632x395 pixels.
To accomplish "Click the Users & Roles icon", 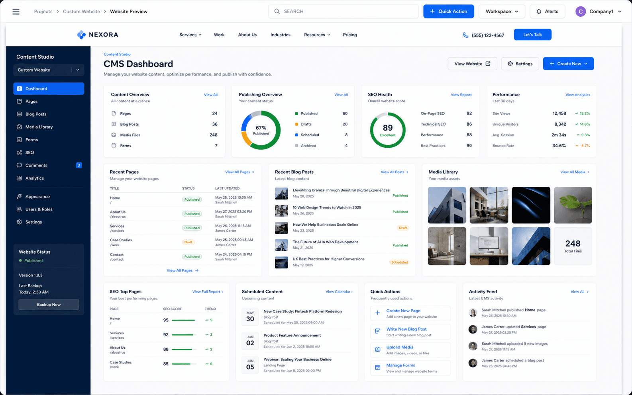I will click(19, 209).
